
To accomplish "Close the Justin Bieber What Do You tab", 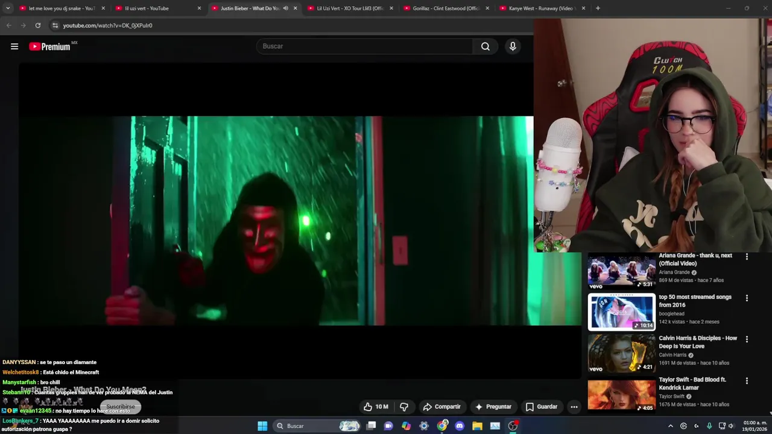I will (x=295, y=8).
